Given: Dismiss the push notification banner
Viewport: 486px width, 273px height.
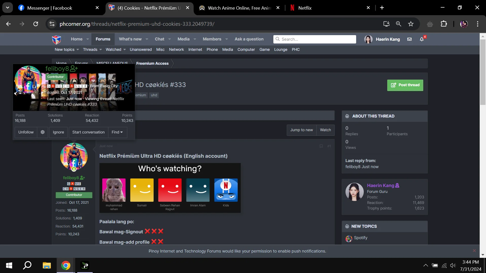Looking at the screenshot, I should [474, 251].
